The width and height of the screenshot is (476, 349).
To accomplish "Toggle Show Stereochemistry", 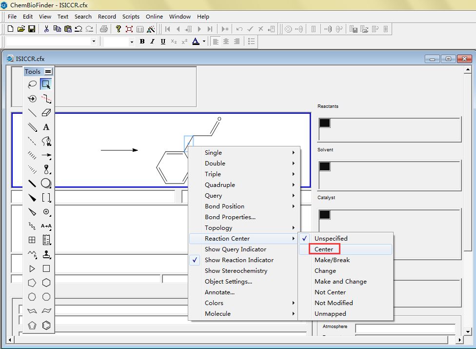I will click(x=243, y=270).
